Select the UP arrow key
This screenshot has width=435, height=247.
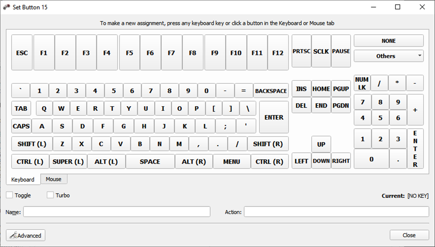[321, 144]
